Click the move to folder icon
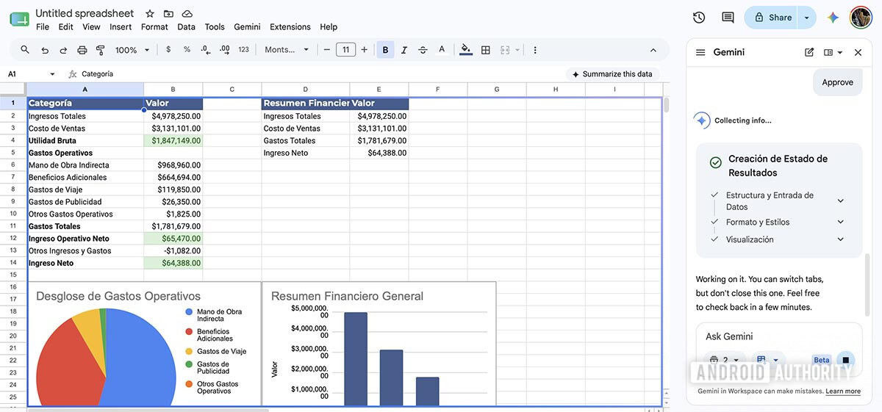This screenshot has height=412, width=882. [x=168, y=13]
